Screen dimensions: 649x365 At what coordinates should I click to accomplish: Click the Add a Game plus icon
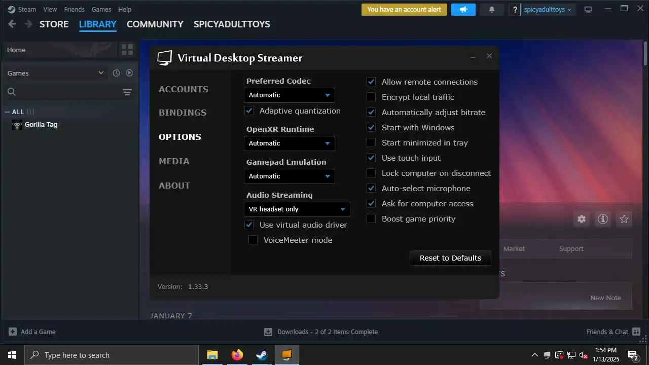(13, 332)
